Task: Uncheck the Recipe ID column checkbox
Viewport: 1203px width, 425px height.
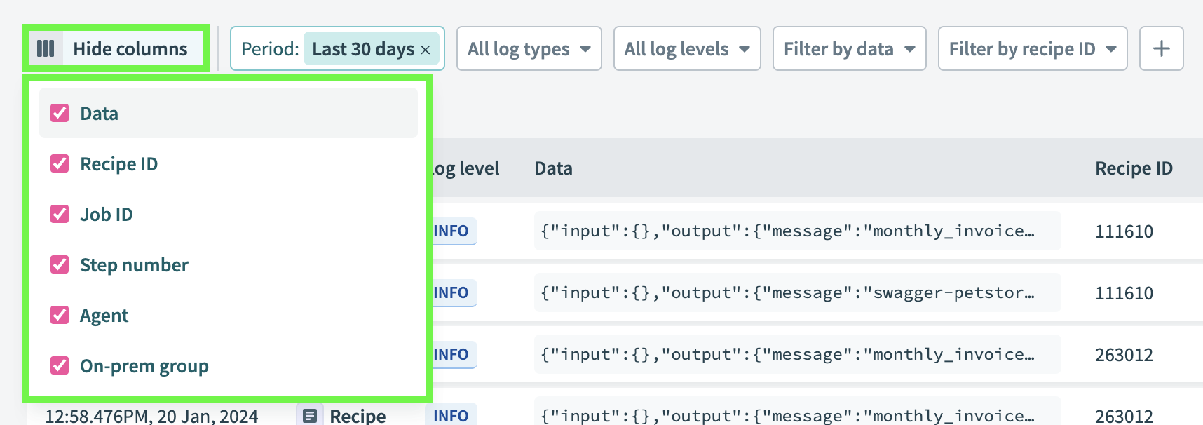Action: pos(60,163)
